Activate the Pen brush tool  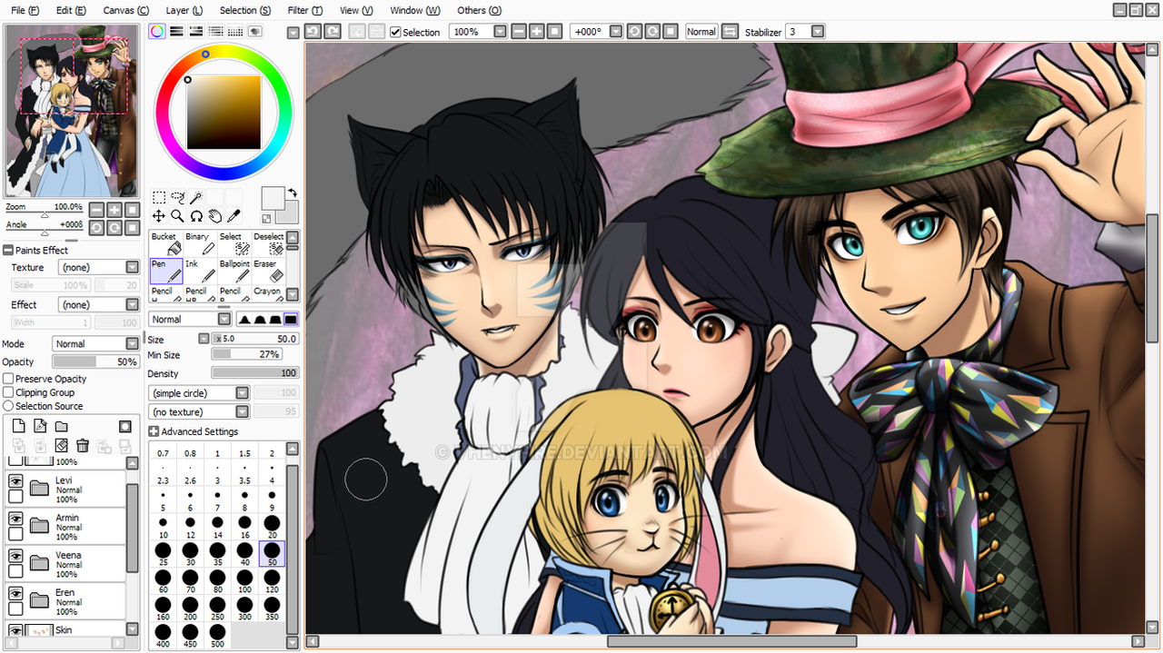pyautogui.click(x=166, y=270)
